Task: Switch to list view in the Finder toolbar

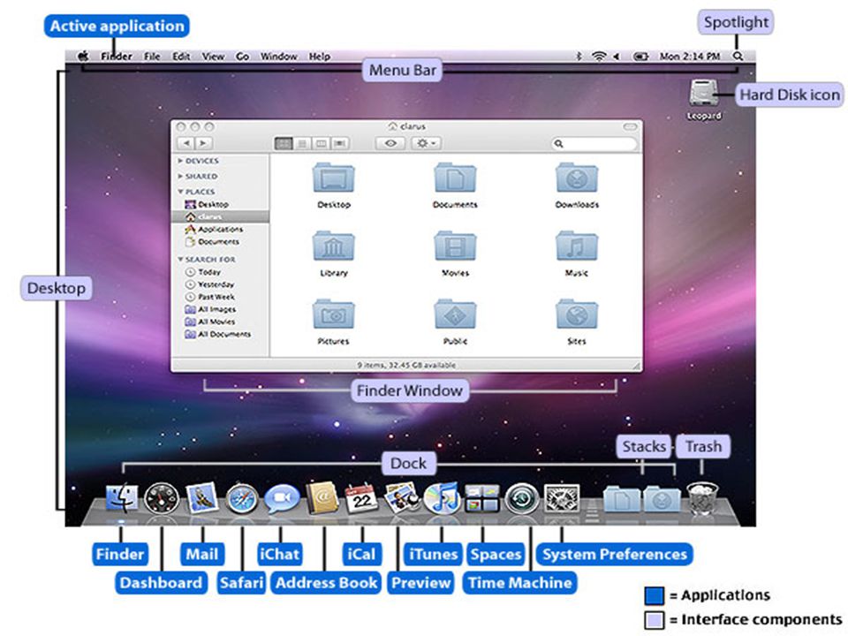Action: [x=302, y=143]
